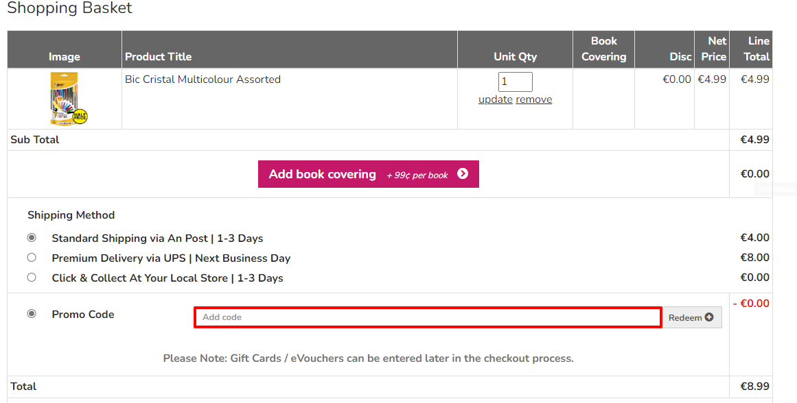Choose Click & Collect At Your Local Store
The width and height of the screenshot is (797, 403).
31,278
